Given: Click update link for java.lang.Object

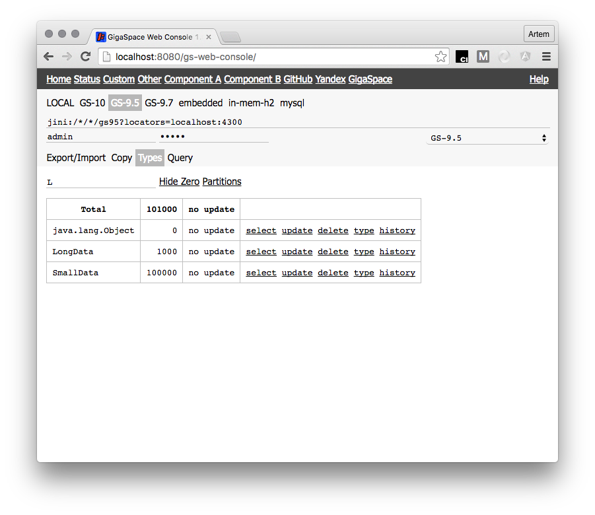Looking at the screenshot, I should coord(297,230).
